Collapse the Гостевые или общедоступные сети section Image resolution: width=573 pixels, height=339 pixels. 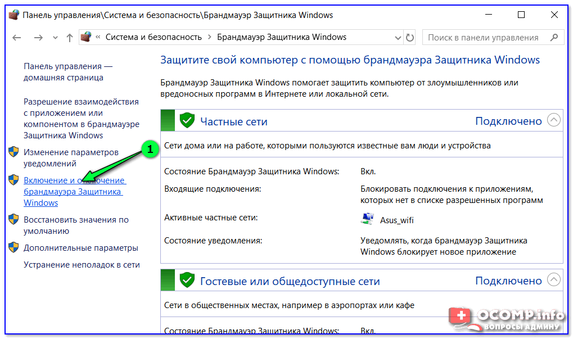tap(554, 280)
